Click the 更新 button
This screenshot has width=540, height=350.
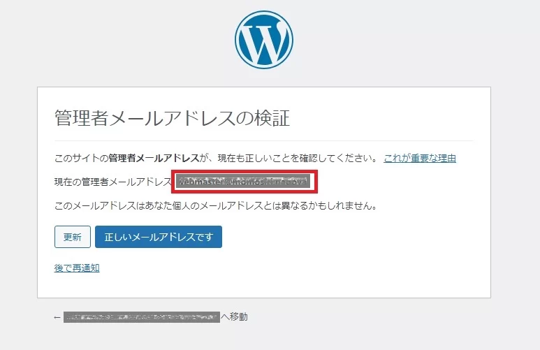pos(73,237)
